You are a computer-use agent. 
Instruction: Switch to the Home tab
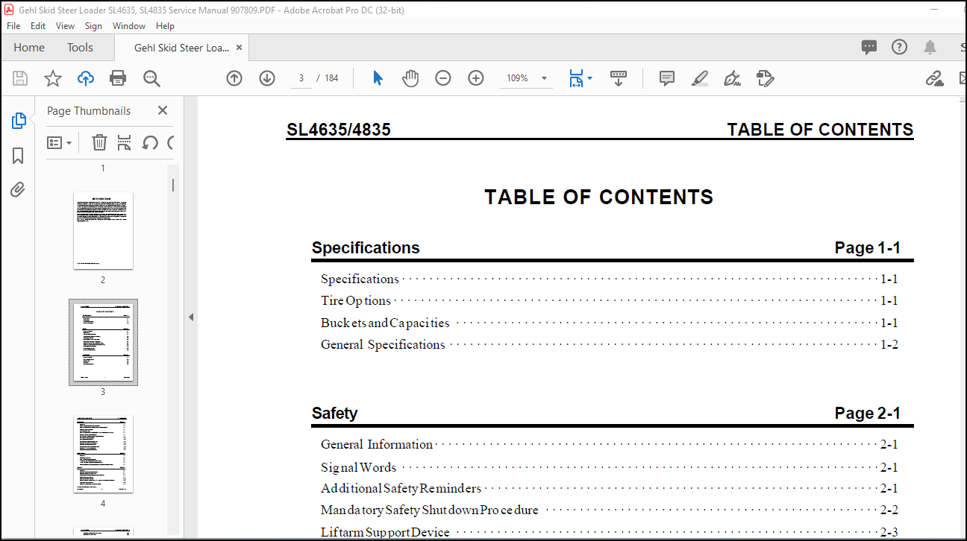29,48
